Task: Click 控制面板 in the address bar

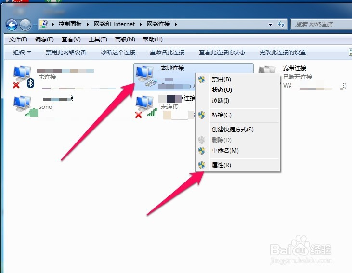Action: [70, 24]
